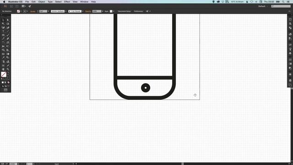Select the Ellipse shape tool

(x=3, y=35)
